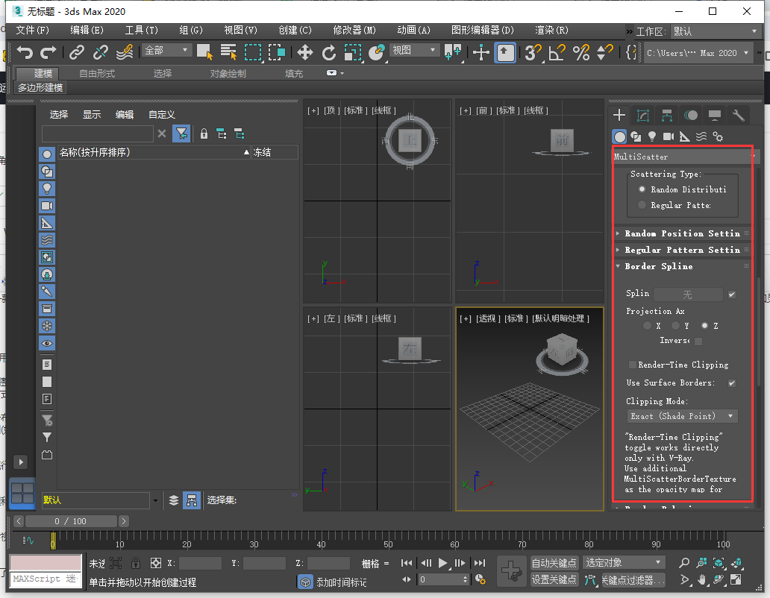Open the Lights category in the Create panel
Screen dimensions: 770x598
pos(653,136)
